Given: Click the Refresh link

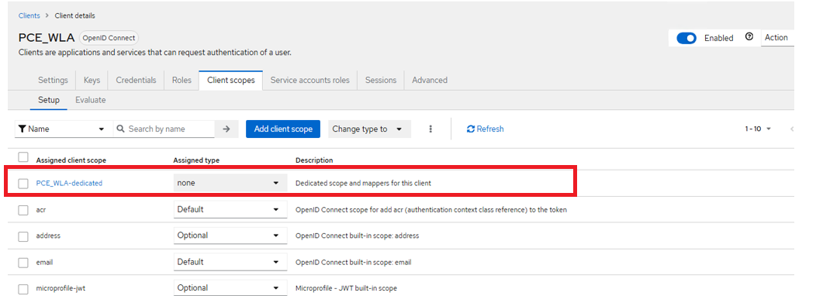Looking at the screenshot, I should click(x=485, y=129).
